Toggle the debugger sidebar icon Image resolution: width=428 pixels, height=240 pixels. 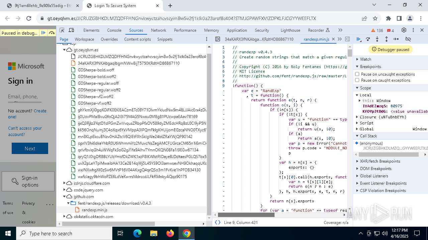(347, 39)
